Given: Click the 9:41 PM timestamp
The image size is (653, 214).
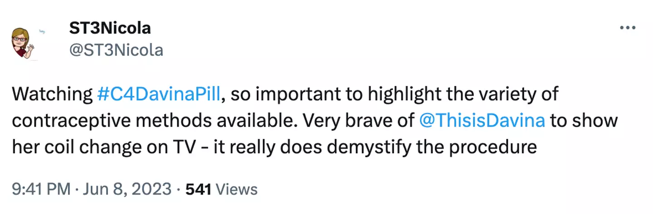Looking at the screenshot, I should (x=41, y=189).
